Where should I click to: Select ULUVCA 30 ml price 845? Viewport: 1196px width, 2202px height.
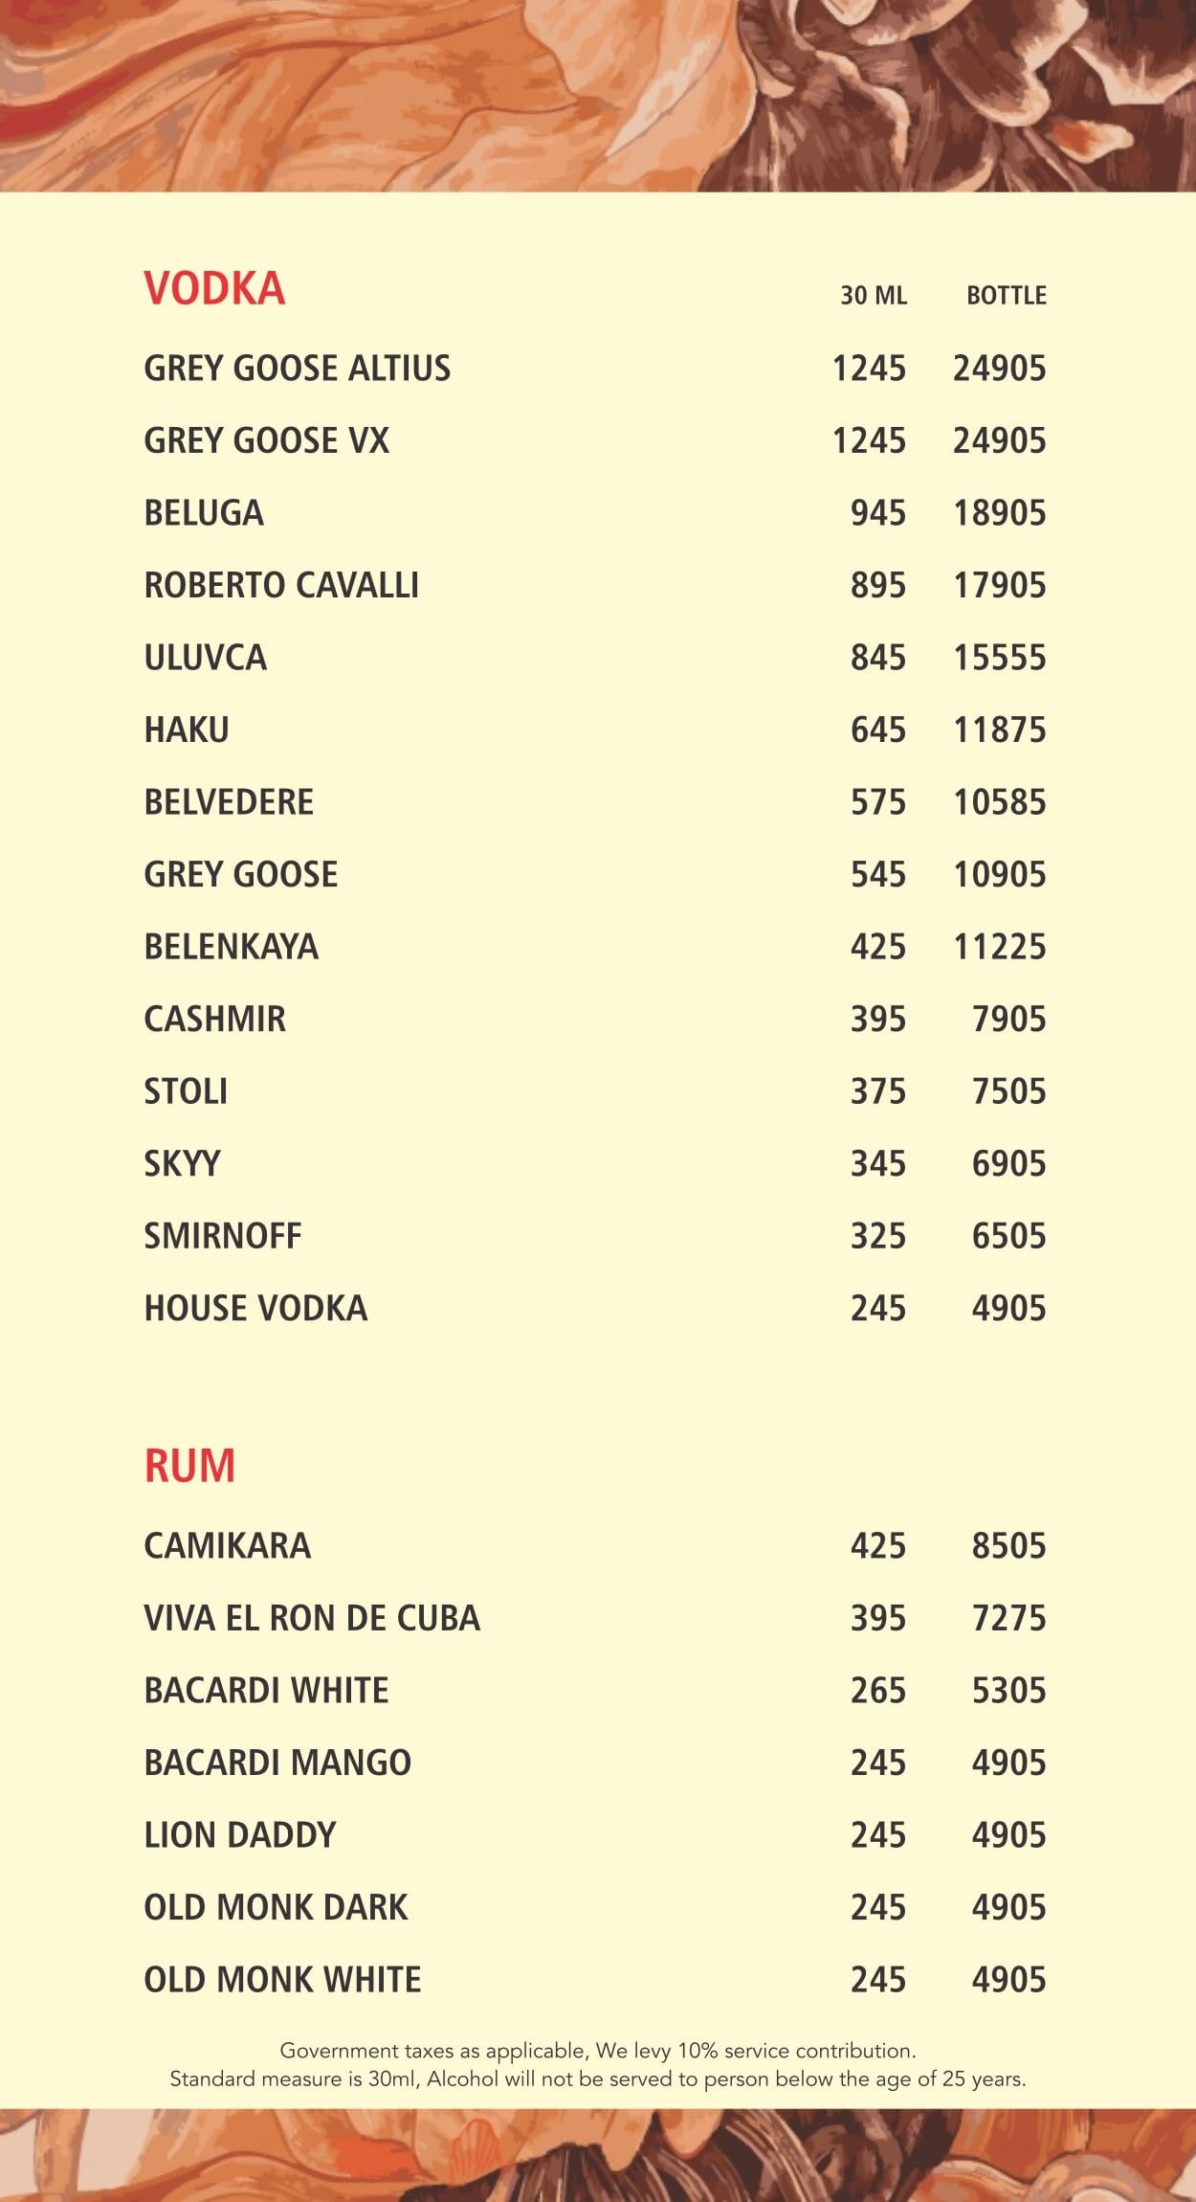click(878, 658)
